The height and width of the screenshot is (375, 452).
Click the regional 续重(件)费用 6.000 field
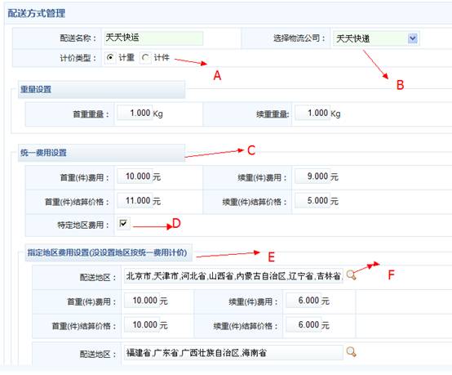[304, 301]
